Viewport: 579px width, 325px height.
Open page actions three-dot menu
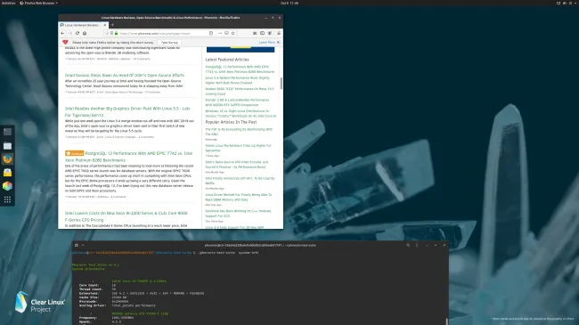220,33
